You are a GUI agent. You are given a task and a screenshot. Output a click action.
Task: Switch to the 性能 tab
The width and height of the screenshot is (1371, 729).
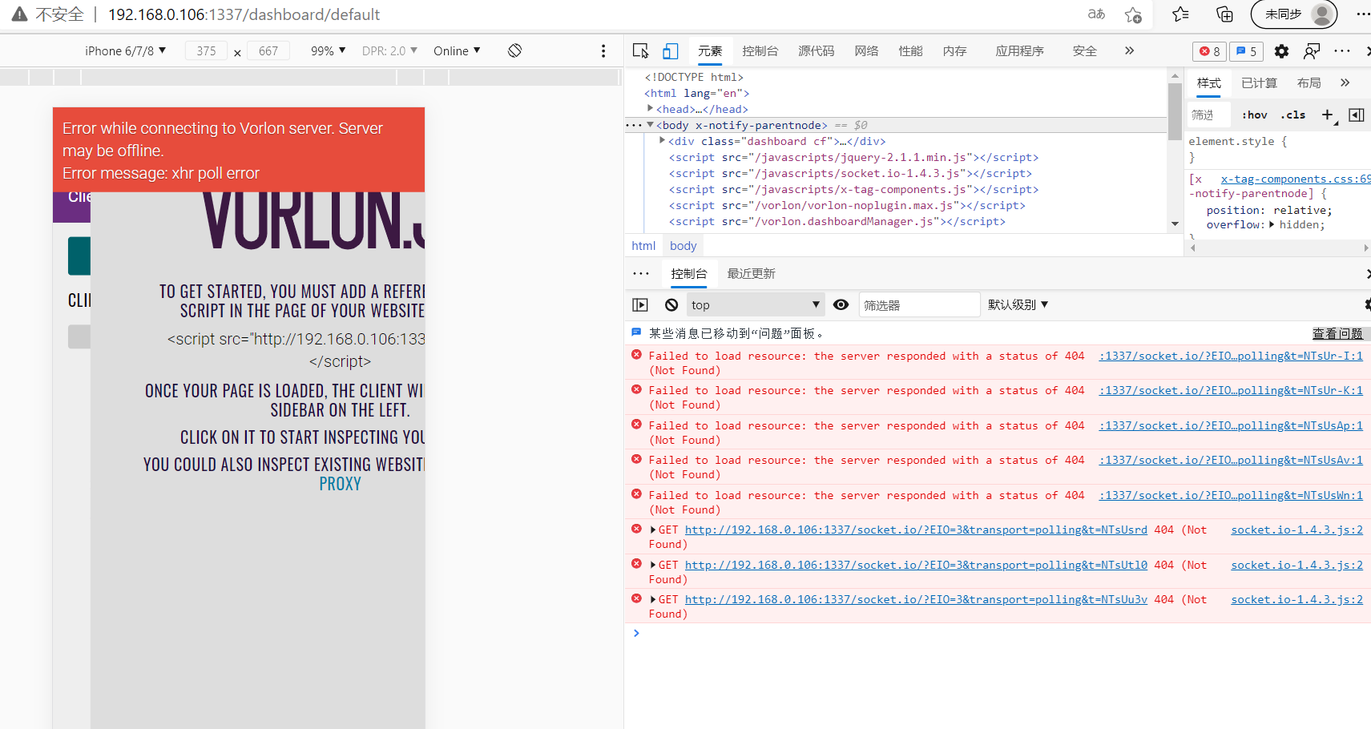910,51
